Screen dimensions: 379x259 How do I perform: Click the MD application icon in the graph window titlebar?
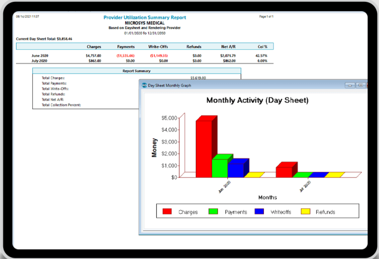point(144,85)
